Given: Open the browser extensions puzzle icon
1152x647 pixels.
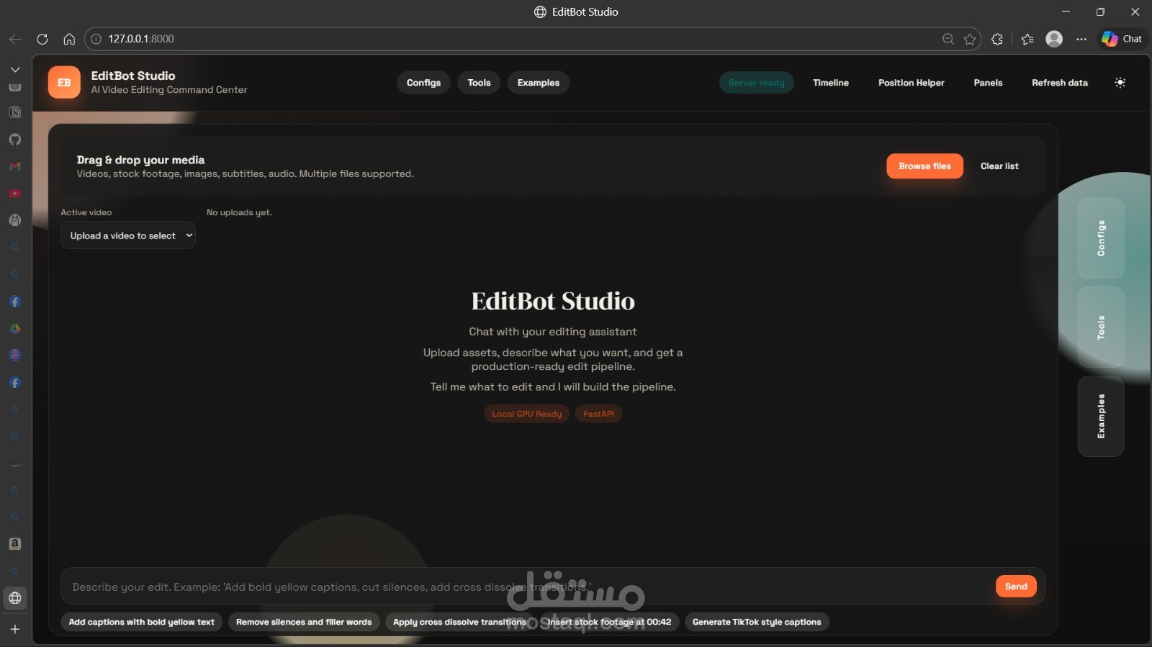Looking at the screenshot, I should point(997,39).
